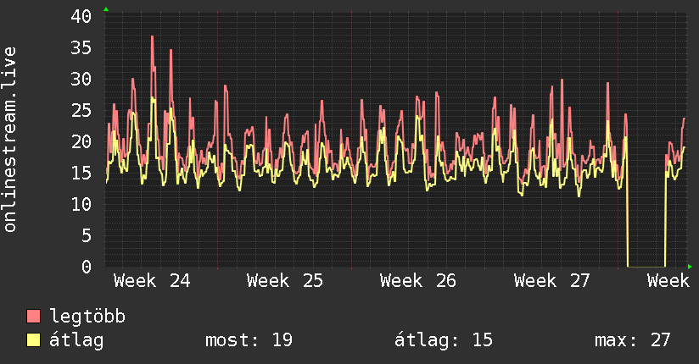Click the 0 y-axis tick label
The height and width of the screenshot is (364, 699).
click(x=87, y=267)
